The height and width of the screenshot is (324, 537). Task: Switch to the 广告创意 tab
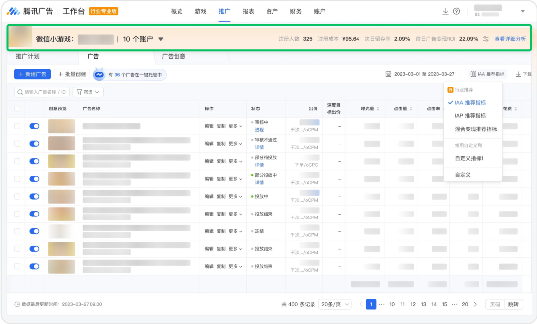[x=174, y=56]
